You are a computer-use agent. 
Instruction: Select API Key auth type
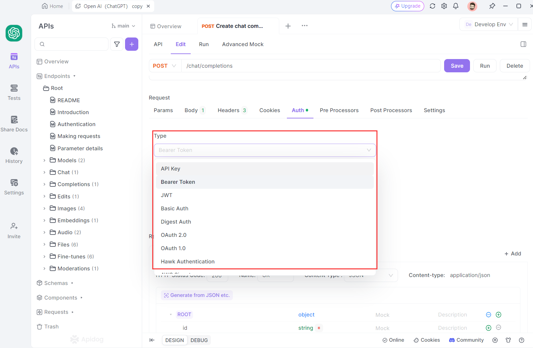(265, 169)
